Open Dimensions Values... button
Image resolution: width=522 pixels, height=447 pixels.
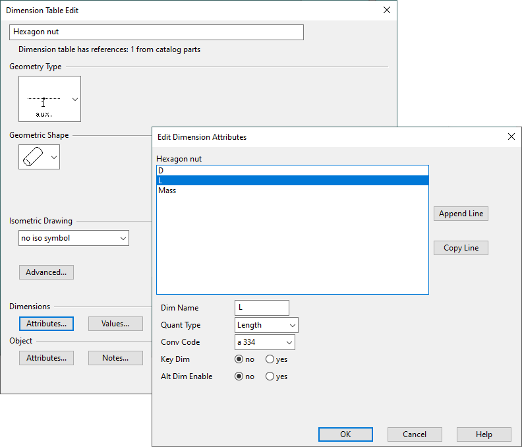[115, 324]
